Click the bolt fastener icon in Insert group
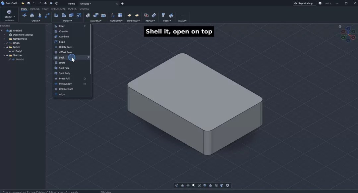The image size is (358, 193). [x=163, y=15]
